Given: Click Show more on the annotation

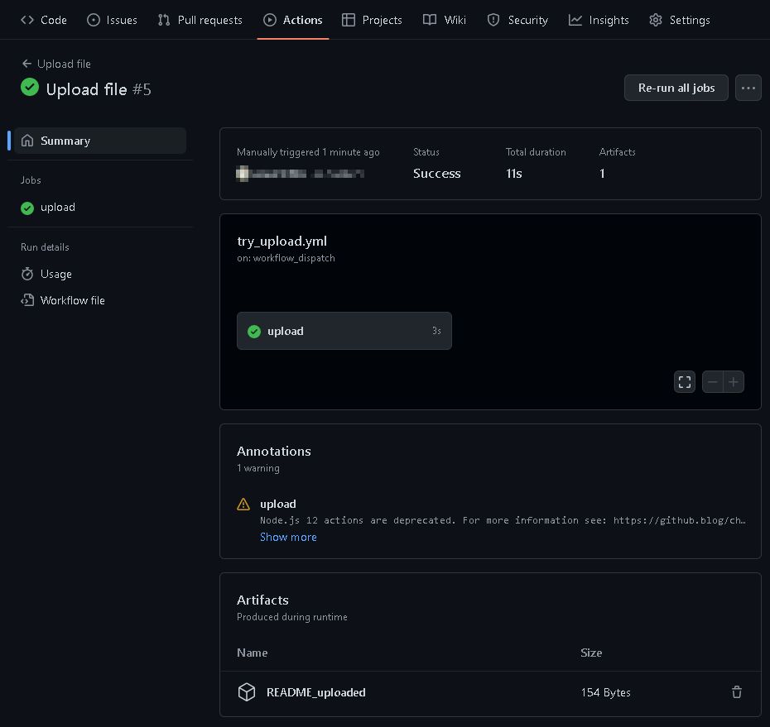Looking at the screenshot, I should pos(288,537).
